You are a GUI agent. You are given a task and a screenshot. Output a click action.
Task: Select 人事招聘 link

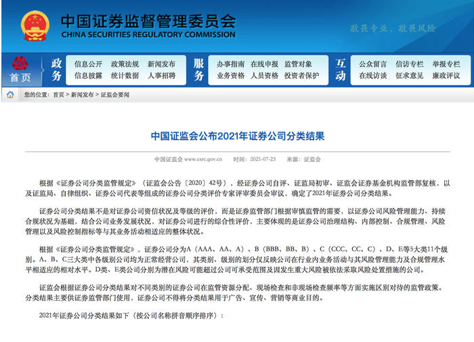point(161,76)
